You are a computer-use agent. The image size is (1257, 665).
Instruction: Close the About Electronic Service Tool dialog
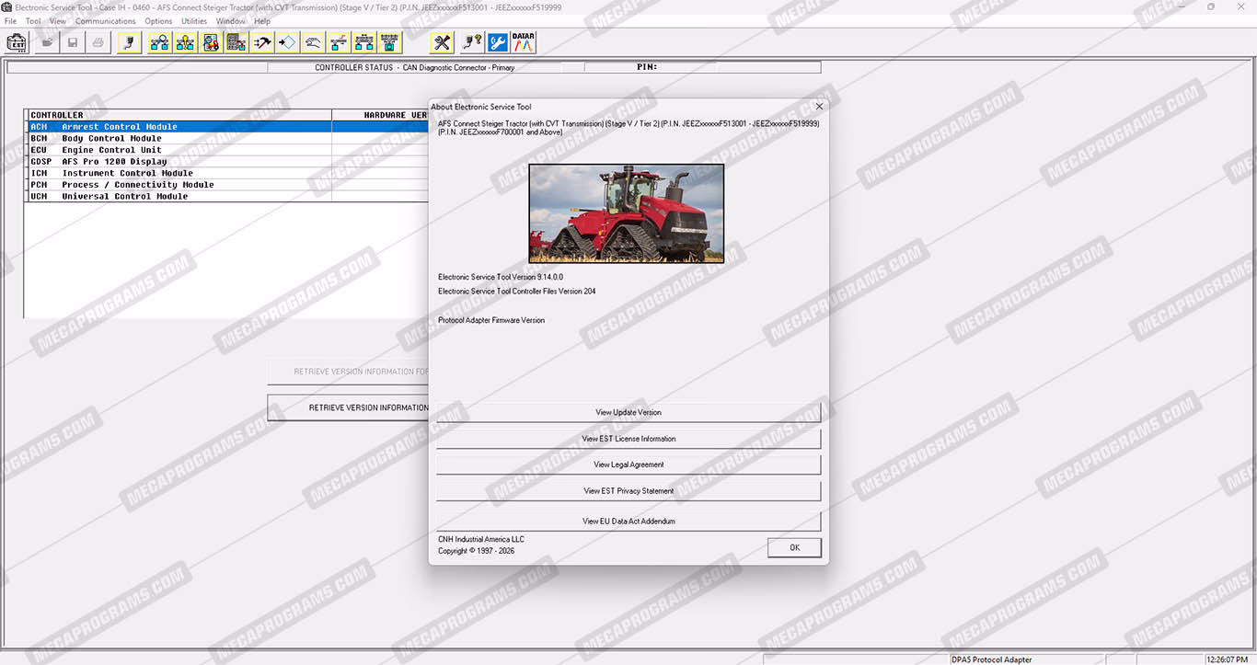[x=819, y=107]
